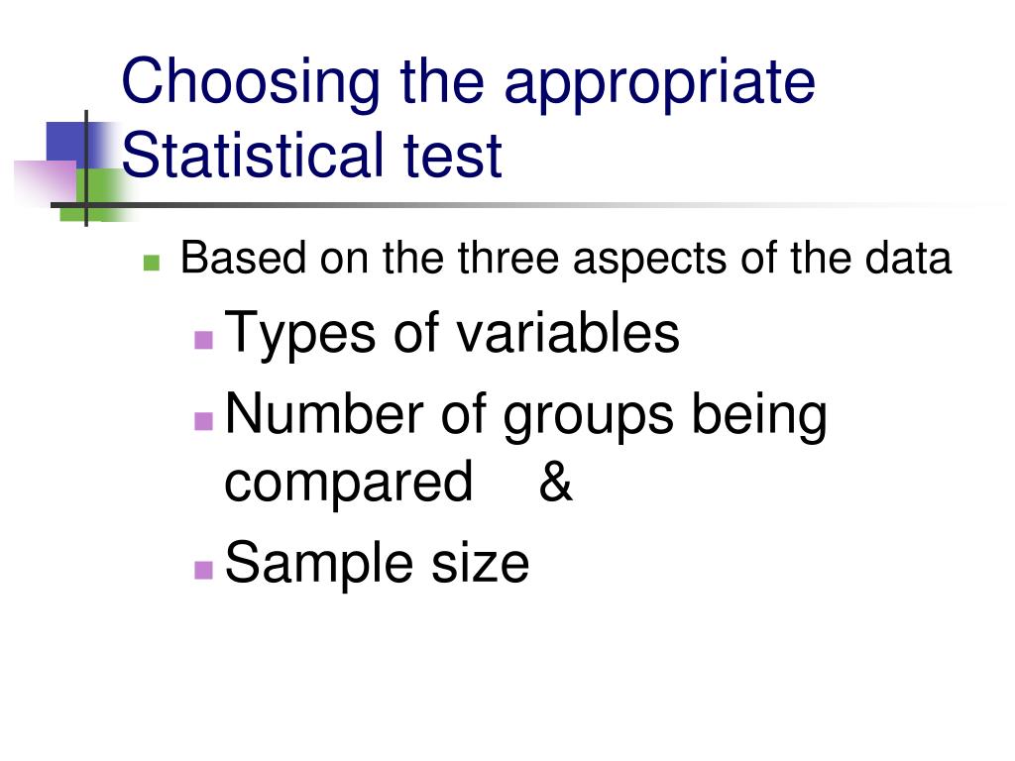The width and height of the screenshot is (1015, 761).
Task: Click the word 'variables' in the sub-bullet
Action: (568, 333)
